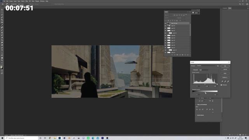Hide the selected layer with mask thumbnail
249x140 pixels.
(165, 23)
